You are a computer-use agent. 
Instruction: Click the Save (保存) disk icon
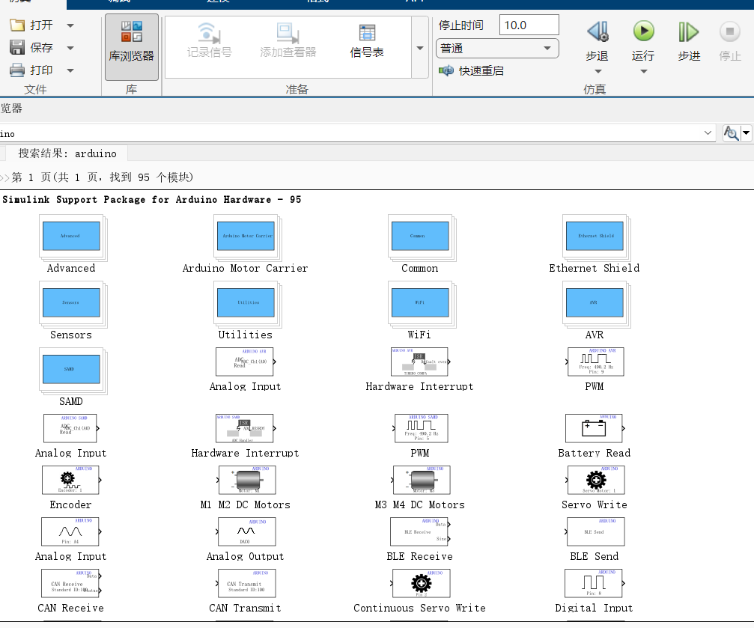tap(16, 48)
